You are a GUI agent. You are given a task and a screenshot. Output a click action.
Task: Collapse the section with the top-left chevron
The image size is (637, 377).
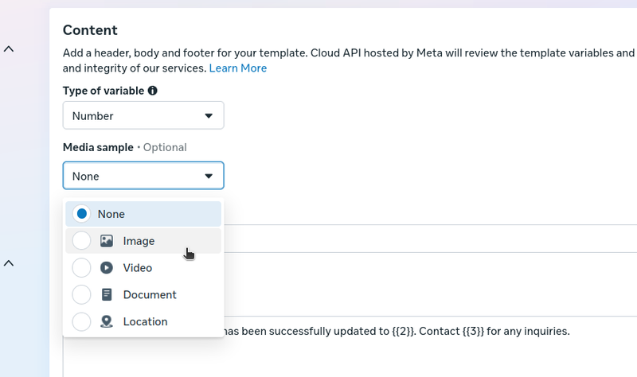[x=9, y=49]
